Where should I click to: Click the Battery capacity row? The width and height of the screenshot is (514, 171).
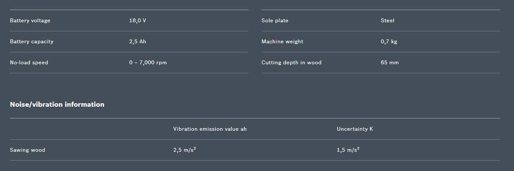pos(129,42)
